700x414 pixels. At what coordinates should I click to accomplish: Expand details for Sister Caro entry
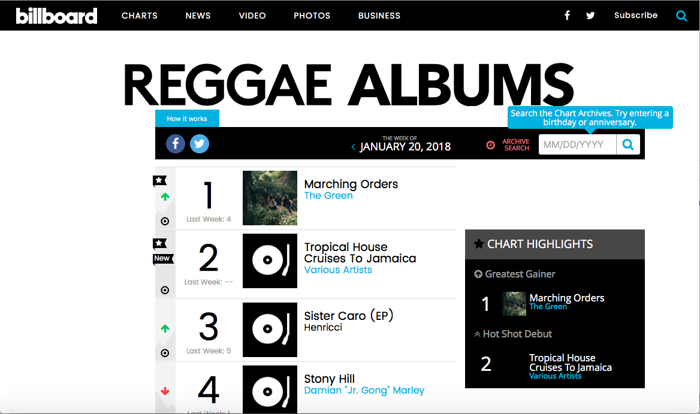point(165,353)
